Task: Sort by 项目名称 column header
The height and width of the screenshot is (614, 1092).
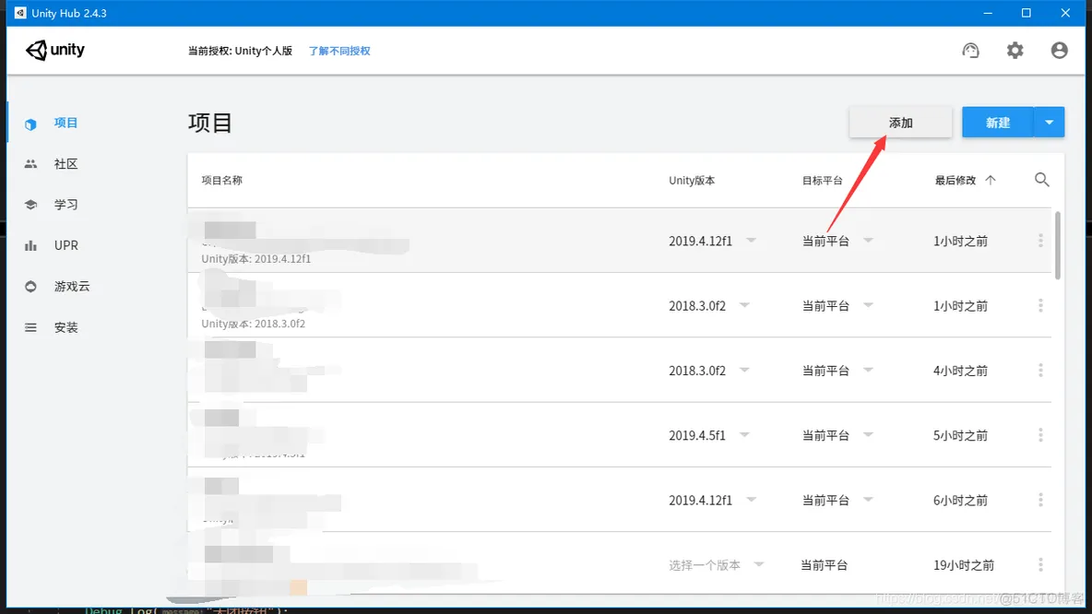Action: (x=221, y=181)
